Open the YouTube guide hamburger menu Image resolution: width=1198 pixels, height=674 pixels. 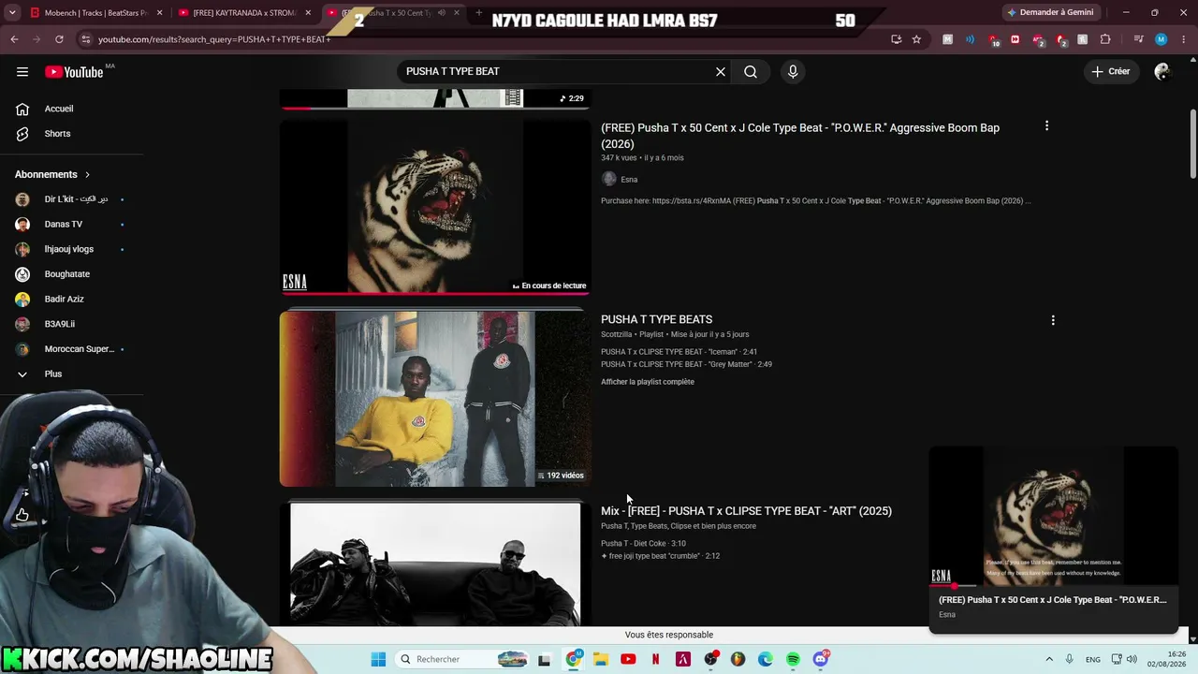click(x=22, y=72)
